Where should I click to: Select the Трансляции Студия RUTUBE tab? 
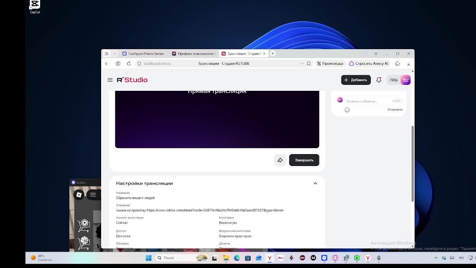243,54
